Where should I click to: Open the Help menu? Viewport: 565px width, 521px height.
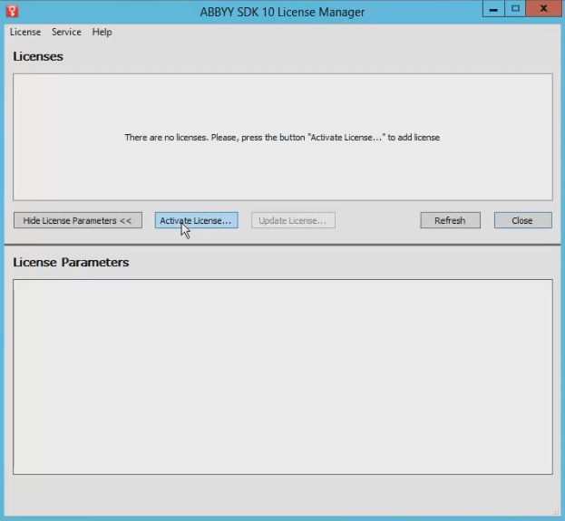(x=102, y=32)
